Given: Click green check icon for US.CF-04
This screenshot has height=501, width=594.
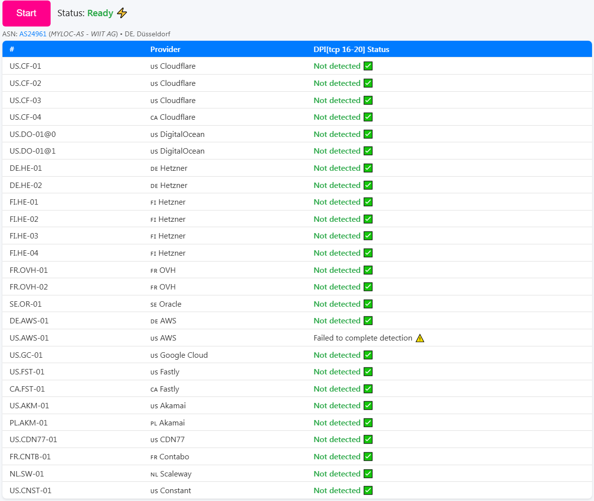Looking at the screenshot, I should point(368,117).
